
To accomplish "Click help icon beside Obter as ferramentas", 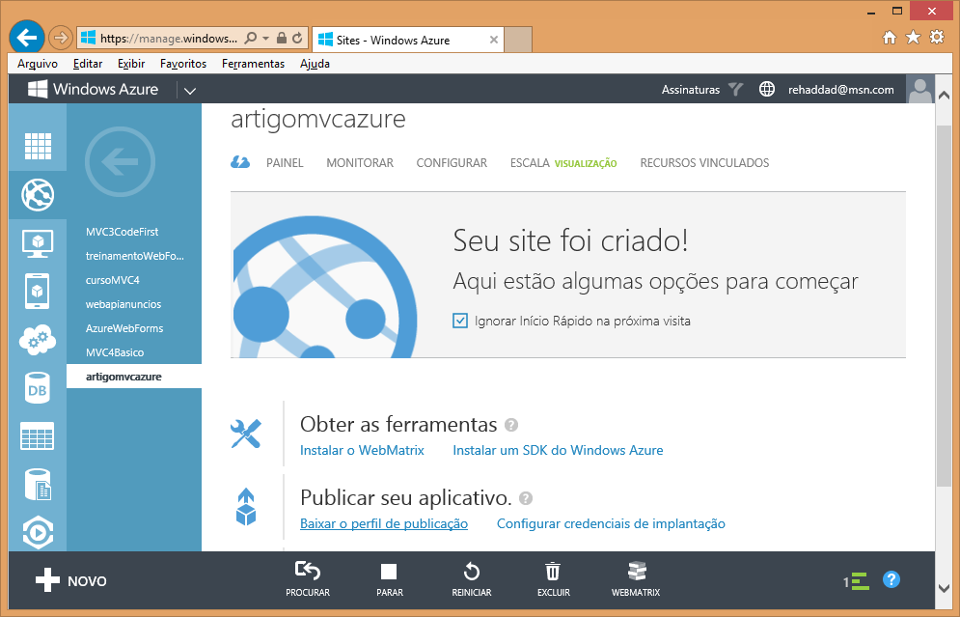I will (x=511, y=425).
